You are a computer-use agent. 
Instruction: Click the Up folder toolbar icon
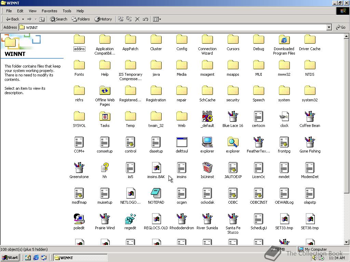(x=42, y=19)
